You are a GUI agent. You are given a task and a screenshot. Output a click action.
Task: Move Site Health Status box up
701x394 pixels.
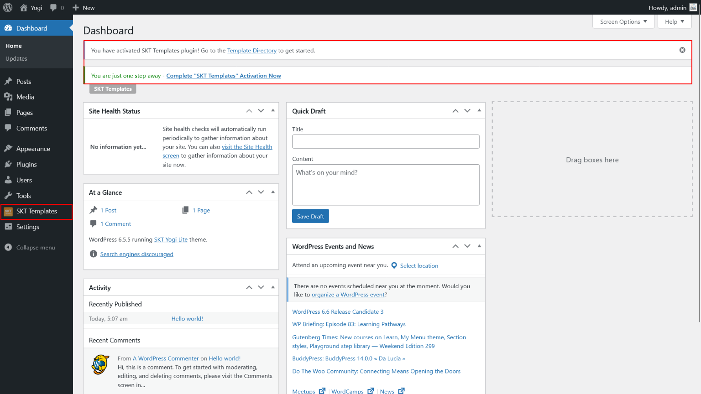pos(249,111)
